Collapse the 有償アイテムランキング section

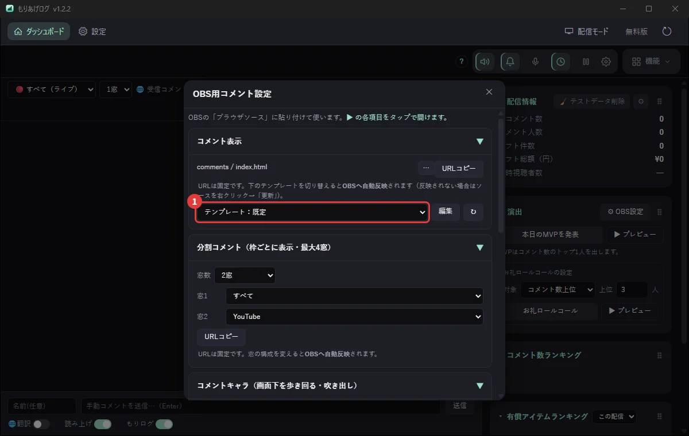500,416
